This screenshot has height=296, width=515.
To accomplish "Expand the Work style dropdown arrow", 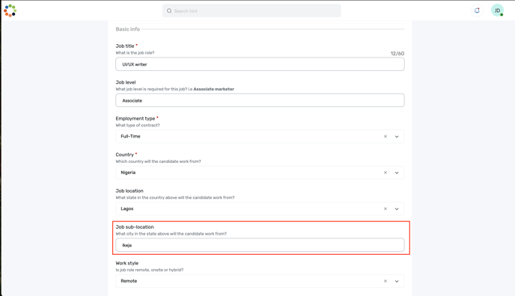I will coord(397,281).
